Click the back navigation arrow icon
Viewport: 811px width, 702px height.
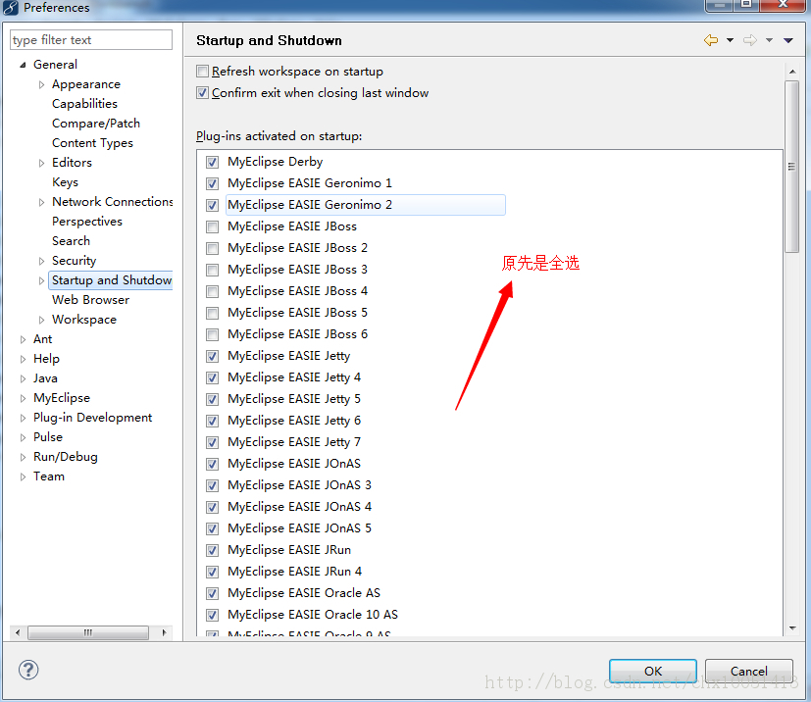click(x=711, y=40)
